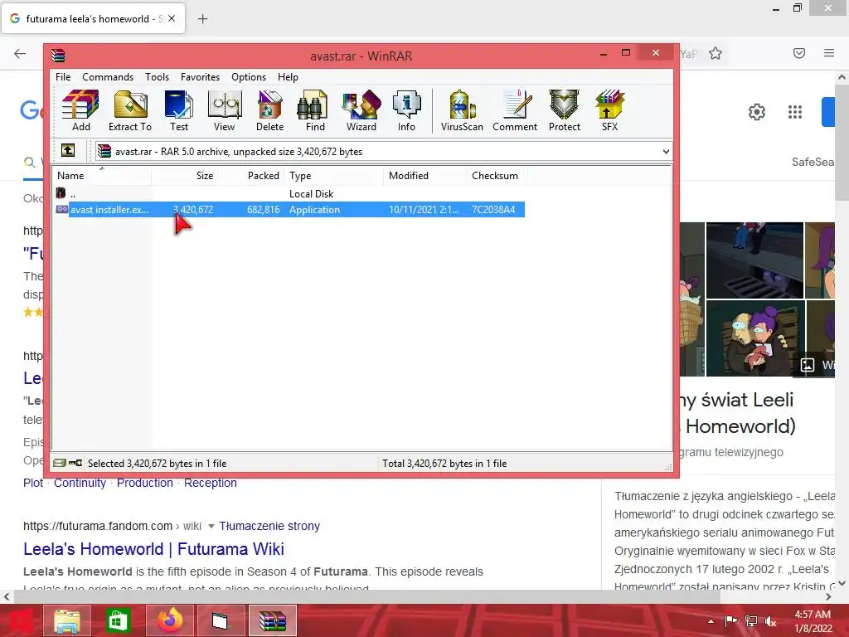Click the Protect archive icon
This screenshot has height=637, width=849.
point(564,111)
